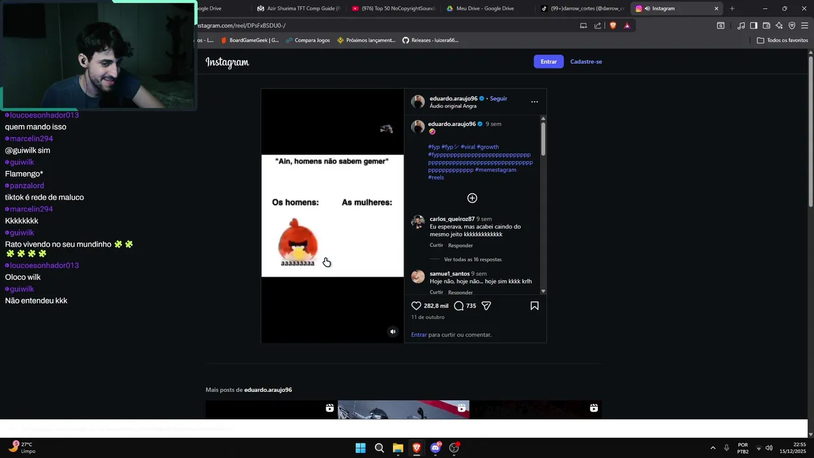Expand Ver todas as 16 respostas

click(x=473, y=260)
